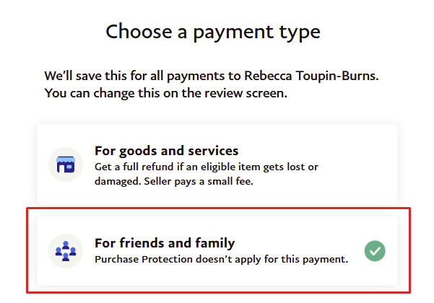
Task: Click the Purchase Protection description text
Action: click(221, 258)
